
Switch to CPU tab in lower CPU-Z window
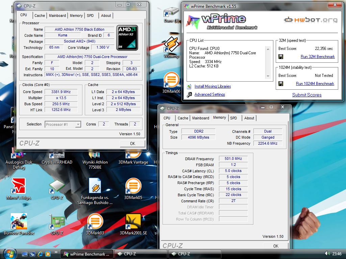click(x=167, y=118)
